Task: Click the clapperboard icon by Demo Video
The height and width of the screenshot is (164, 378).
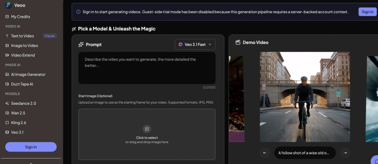Action: [x=238, y=42]
